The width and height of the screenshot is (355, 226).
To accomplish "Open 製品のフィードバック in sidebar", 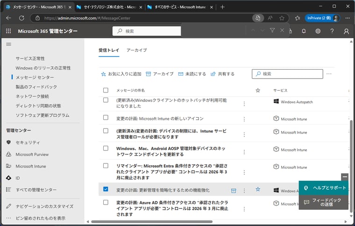I will pyautogui.click(x=36, y=87).
